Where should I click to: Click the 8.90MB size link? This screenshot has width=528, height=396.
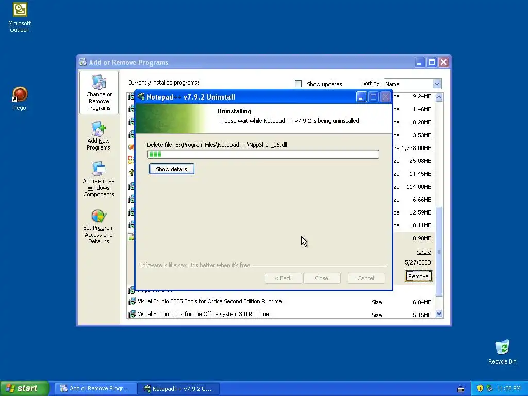[x=422, y=238]
